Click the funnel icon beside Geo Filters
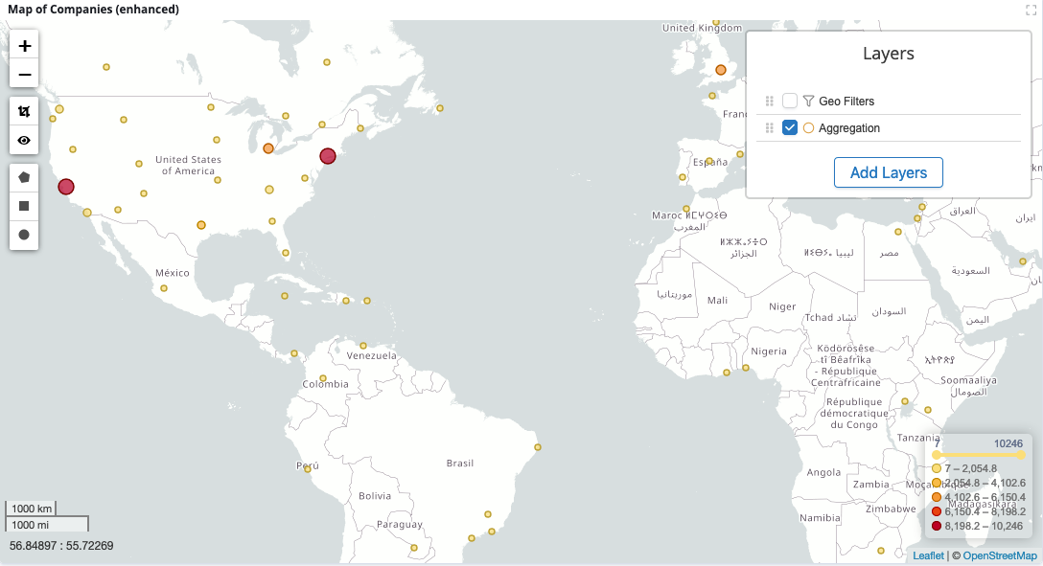 pyautogui.click(x=808, y=101)
